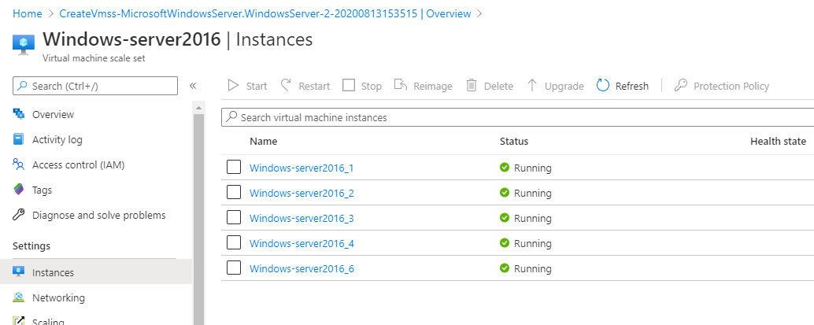Click the Networking icon in sidebar

(x=19, y=297)
